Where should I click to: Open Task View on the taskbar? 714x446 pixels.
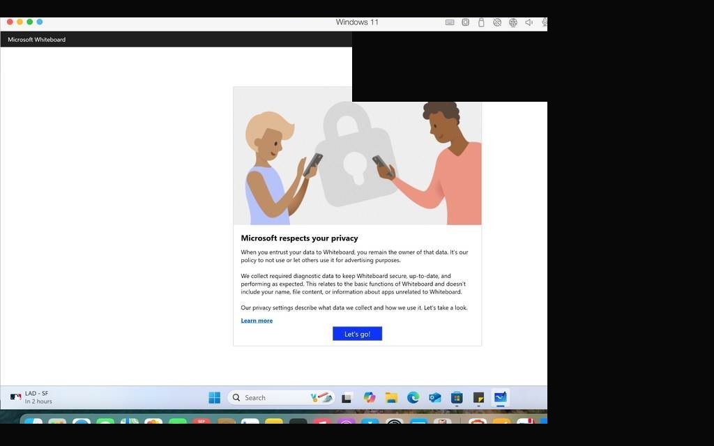point(347,397)
